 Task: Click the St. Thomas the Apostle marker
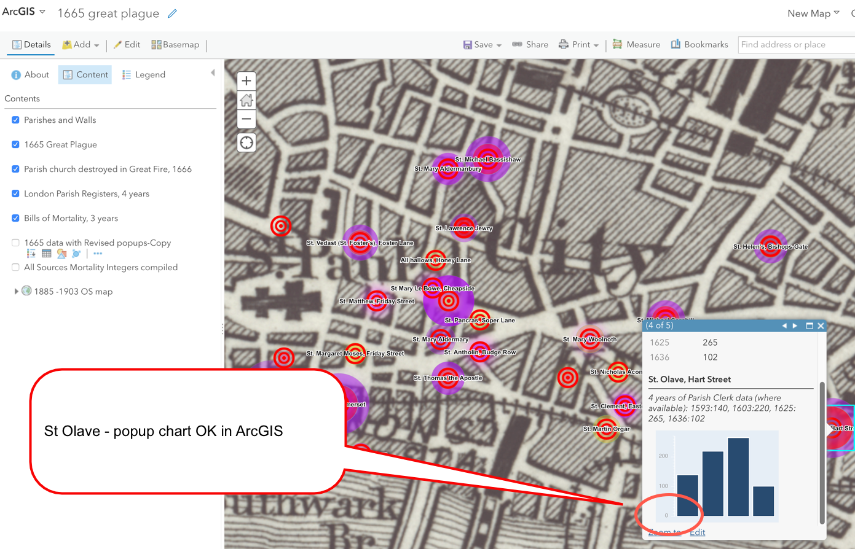447,378
